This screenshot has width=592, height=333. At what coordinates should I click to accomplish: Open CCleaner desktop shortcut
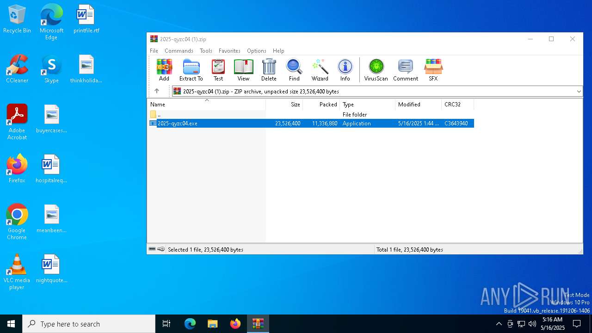[17, 69]
